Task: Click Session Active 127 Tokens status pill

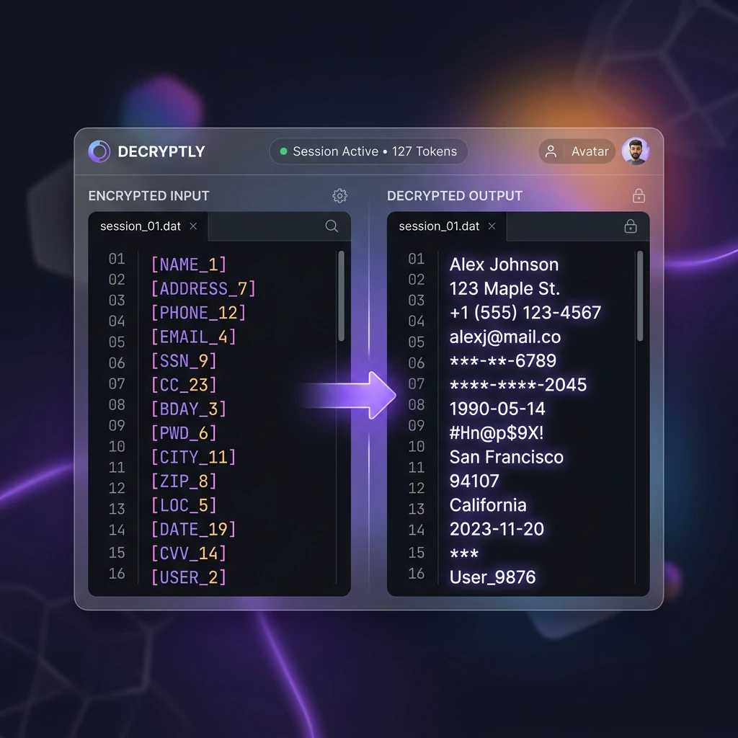Action: [368, 151]
